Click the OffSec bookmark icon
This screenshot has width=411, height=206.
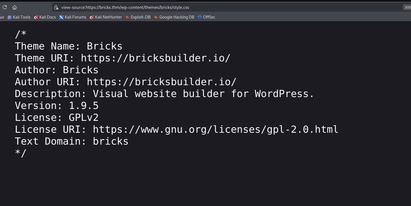[200, 17]
